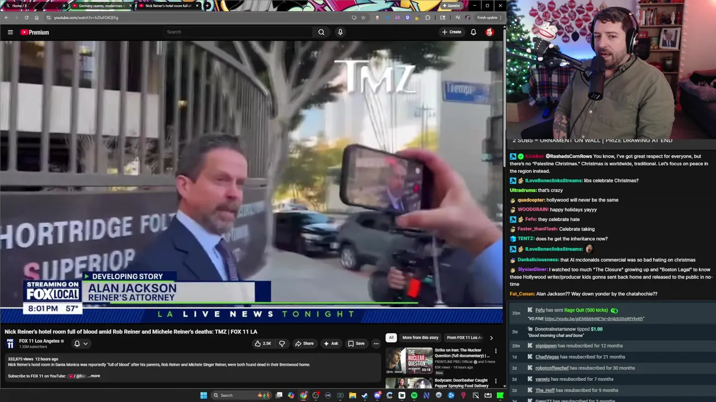Go to the YouTube Premium home logo

[x=35, y=32]
